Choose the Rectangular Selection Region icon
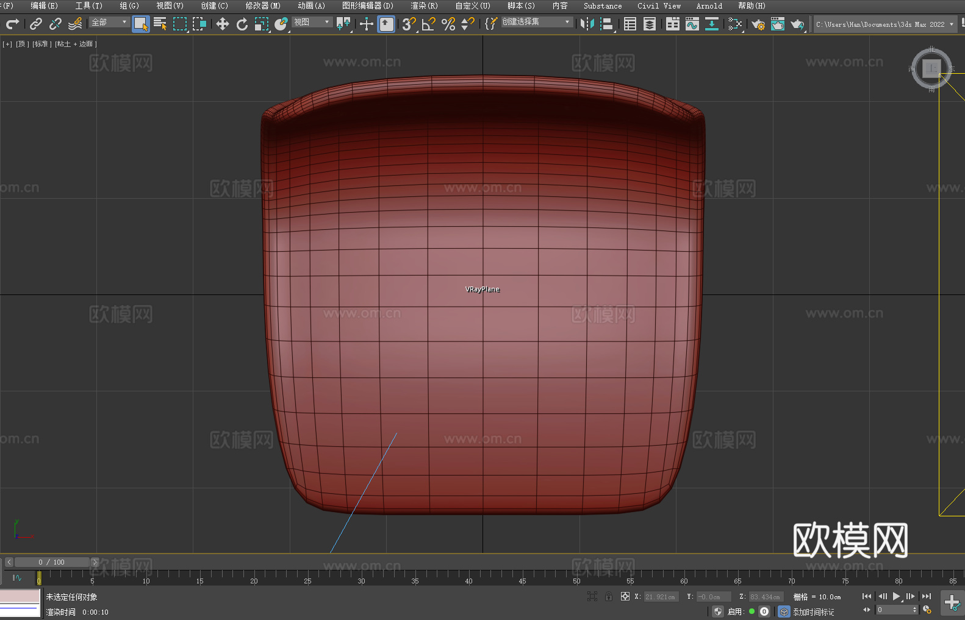This screenshot has width=965, height=620. click(x=180, y=24)
